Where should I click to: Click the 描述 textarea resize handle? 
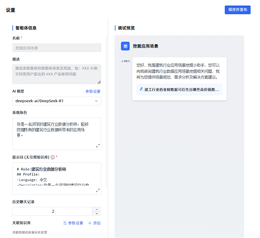click(99, 82)
